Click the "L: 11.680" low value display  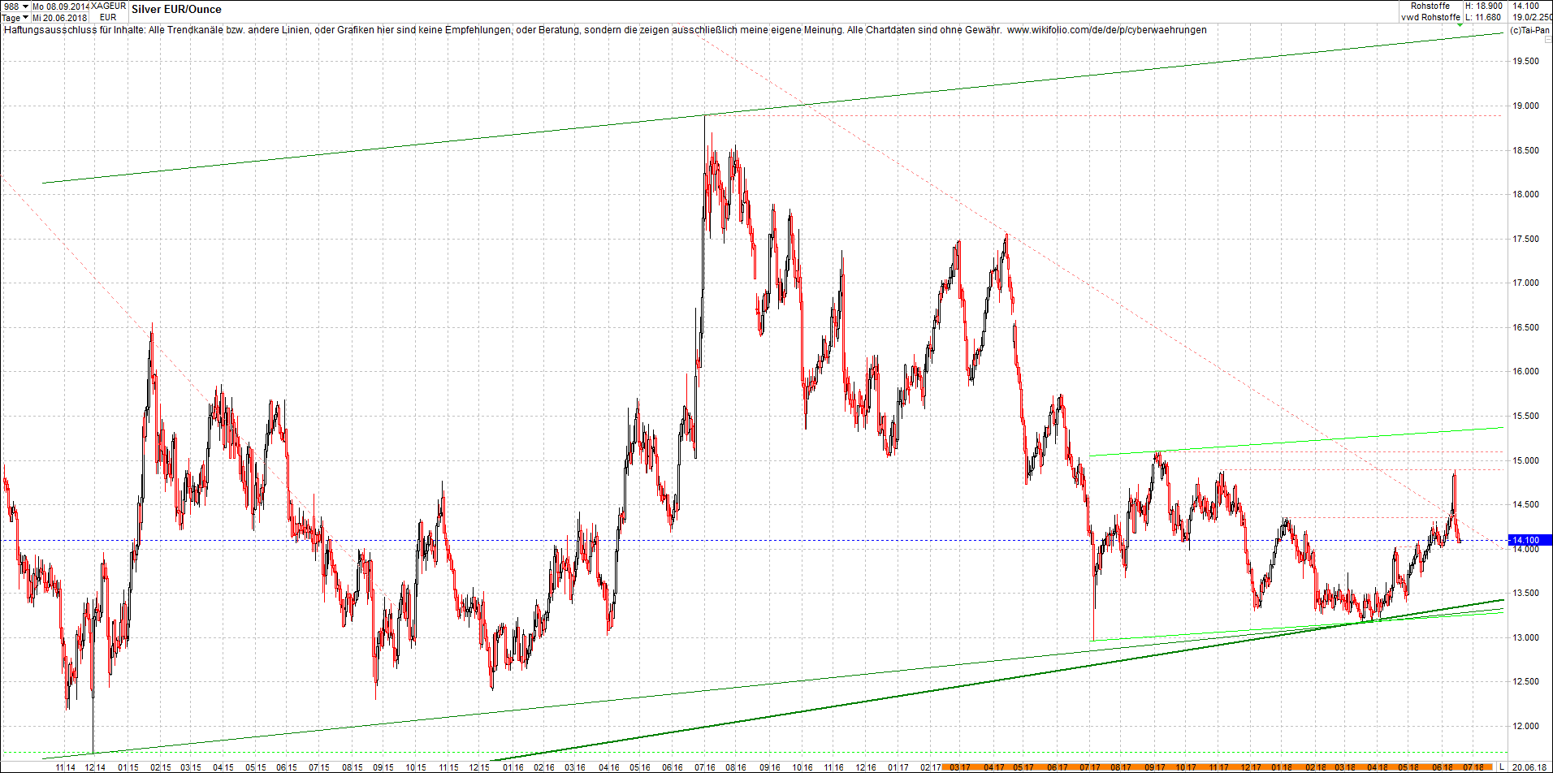1481,16
